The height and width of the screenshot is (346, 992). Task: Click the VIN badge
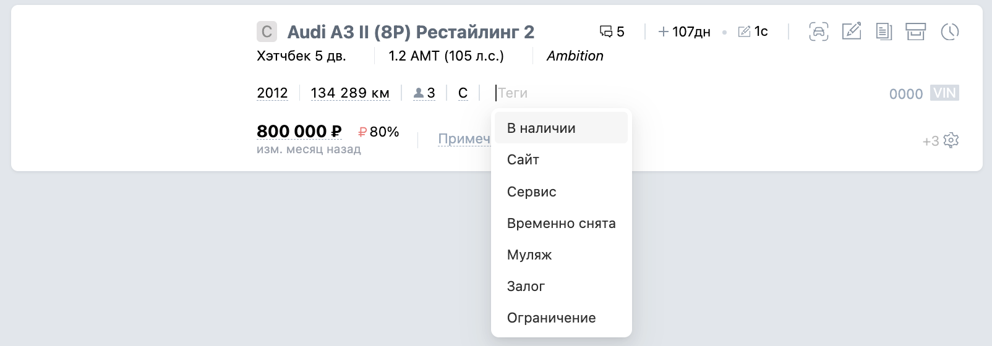pyautogui.click(x=944, y=93)
